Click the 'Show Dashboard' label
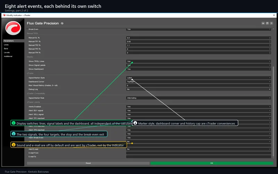Image resolution: width=278 pixels, height=174 pixels. (36, 69)
